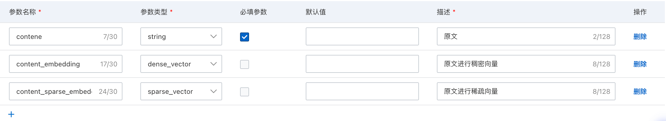Focus default value field for dense_vector row

click(x=362, y=64)
